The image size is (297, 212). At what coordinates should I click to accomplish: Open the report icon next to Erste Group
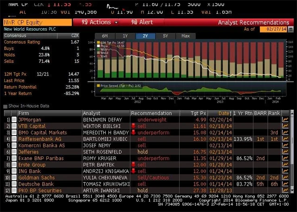click(x=14, y=165)
